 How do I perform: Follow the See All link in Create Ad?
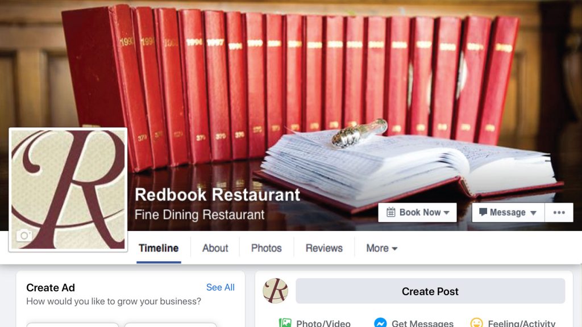(x=220, y=287)
